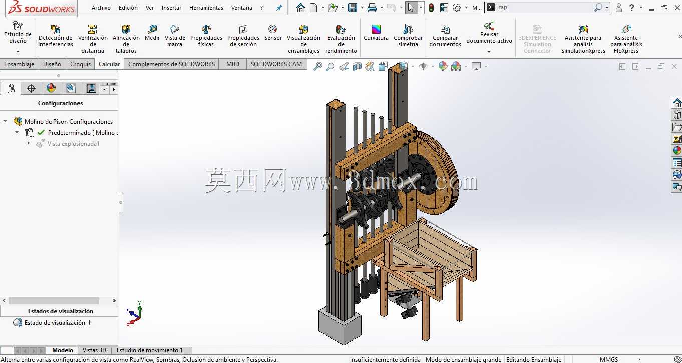Select Alineación de taladros tool
The image size is (682, 363).
pyautogui.click(x=126, y=39)
